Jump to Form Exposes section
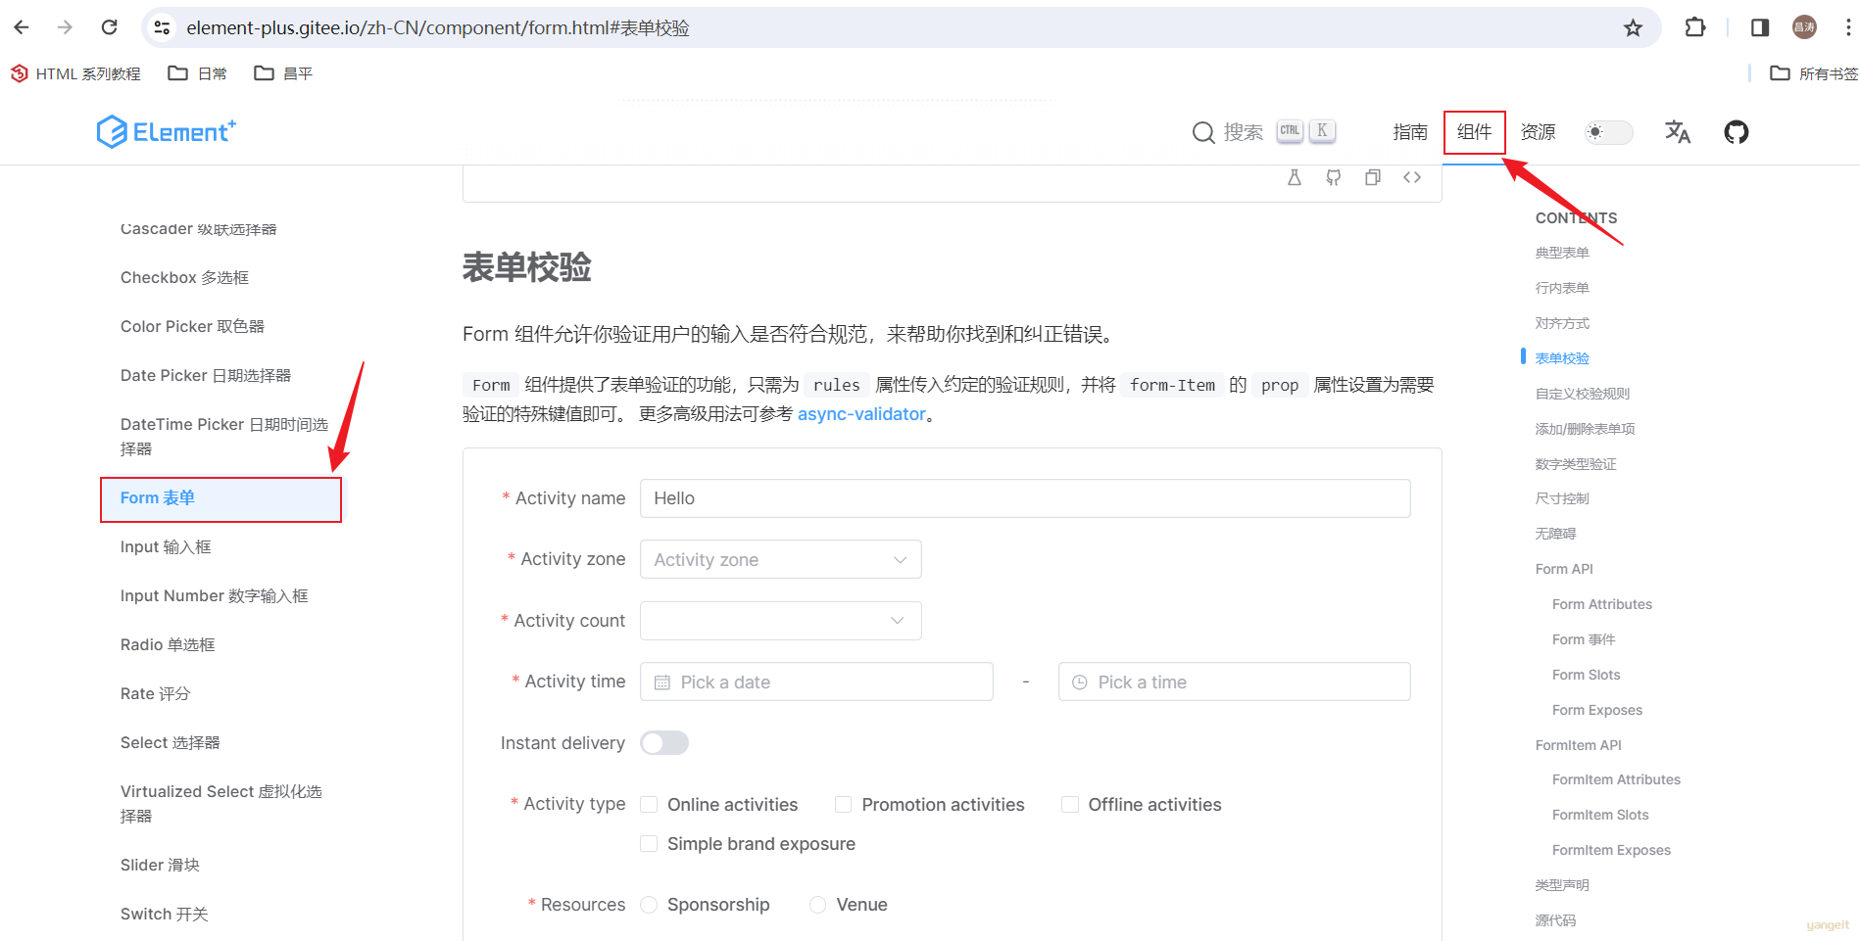This screenshot has height=941, width=1860. coord(1597,710)
